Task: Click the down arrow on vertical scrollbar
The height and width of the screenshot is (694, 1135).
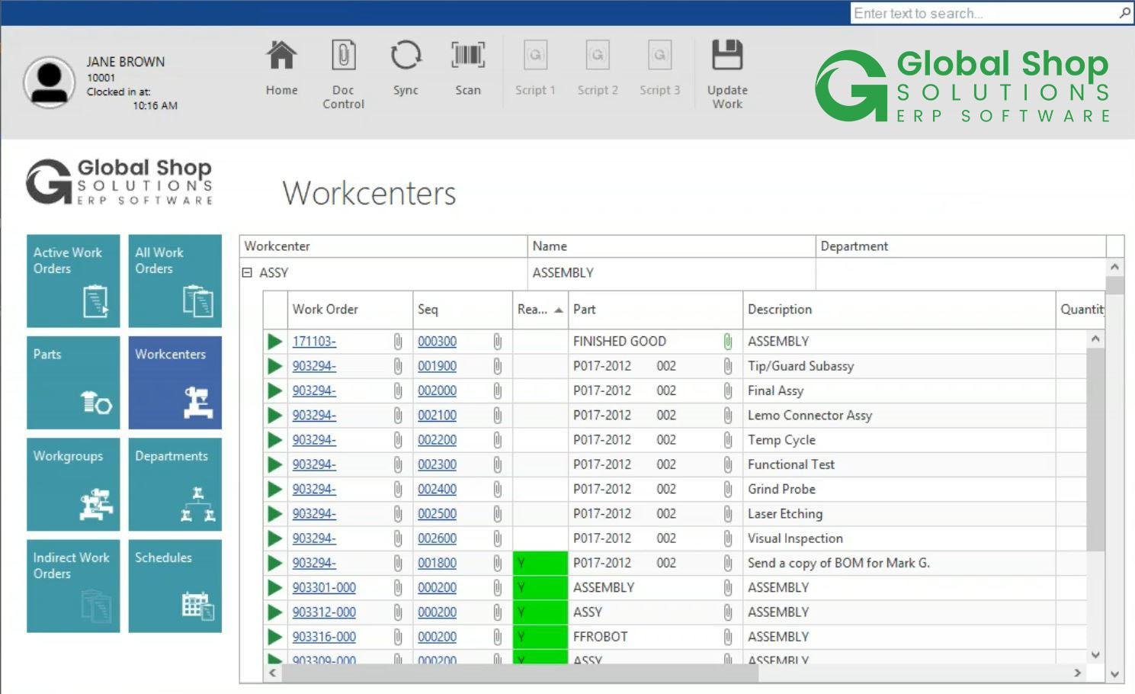Action: pyautogui.click(x=1095, y=654)
